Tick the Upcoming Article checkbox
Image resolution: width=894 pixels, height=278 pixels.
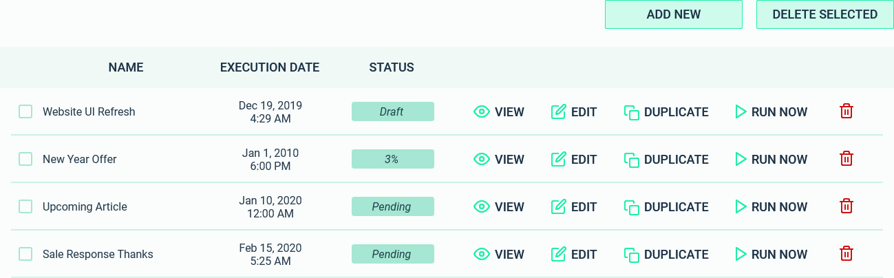pyautogui.click(x=25, y=206)
